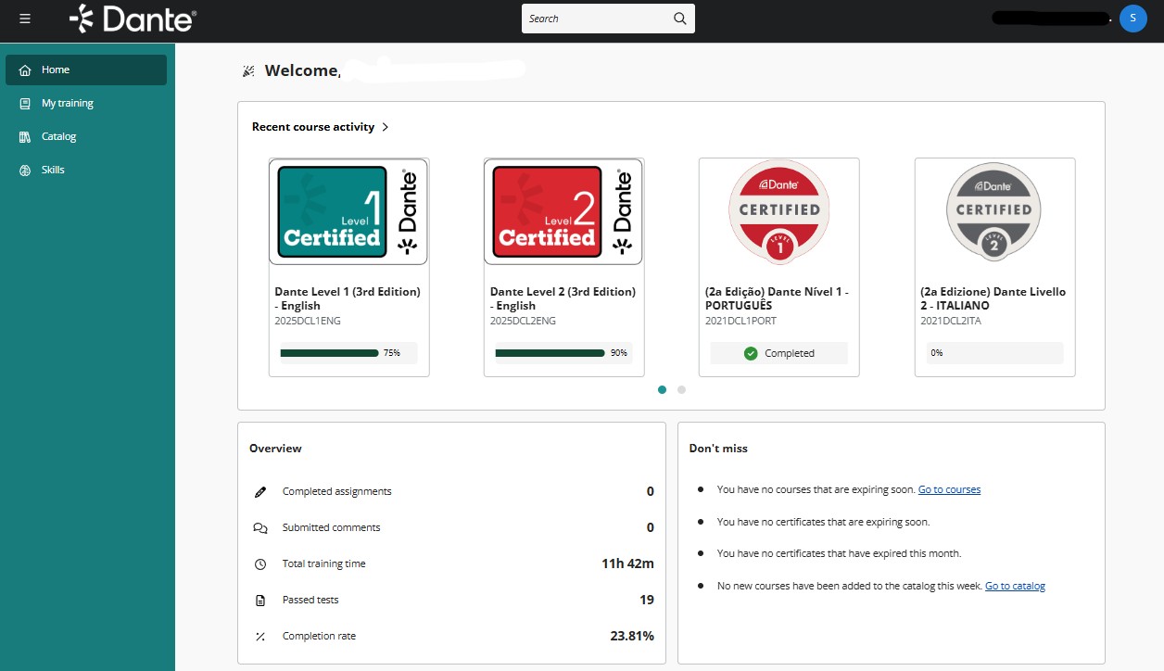
Task: Click the 'Submitted comments' label
Action: coord(332,527)
